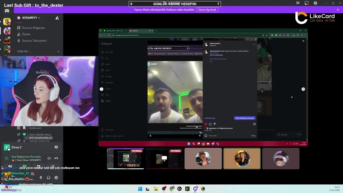The height and width of the screenshot is (193, 343).
Task: Open the KICK-ABONE-ROLU channel
Action: tap(40, 134)
